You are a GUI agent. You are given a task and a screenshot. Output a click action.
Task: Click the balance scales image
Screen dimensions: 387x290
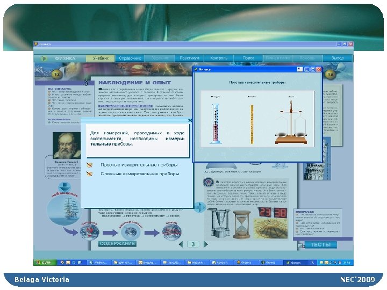pyautogui.click(x=291, y=121)
